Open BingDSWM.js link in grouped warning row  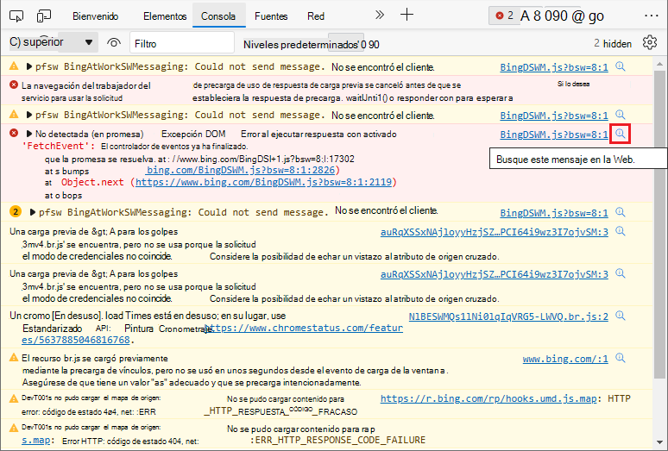(x=554, y=213)
